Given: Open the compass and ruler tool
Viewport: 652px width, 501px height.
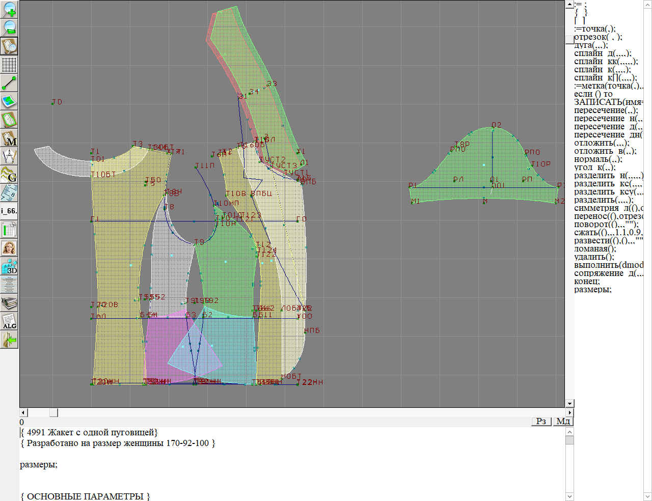Looking at the screenshot, I should pos(9,156).
